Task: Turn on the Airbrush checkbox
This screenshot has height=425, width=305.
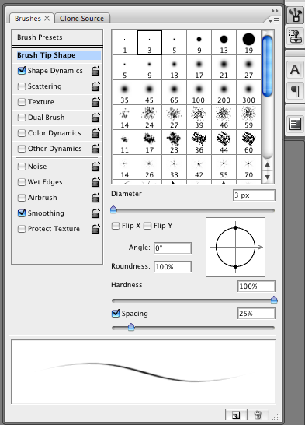Action: (x=22, y=198)
